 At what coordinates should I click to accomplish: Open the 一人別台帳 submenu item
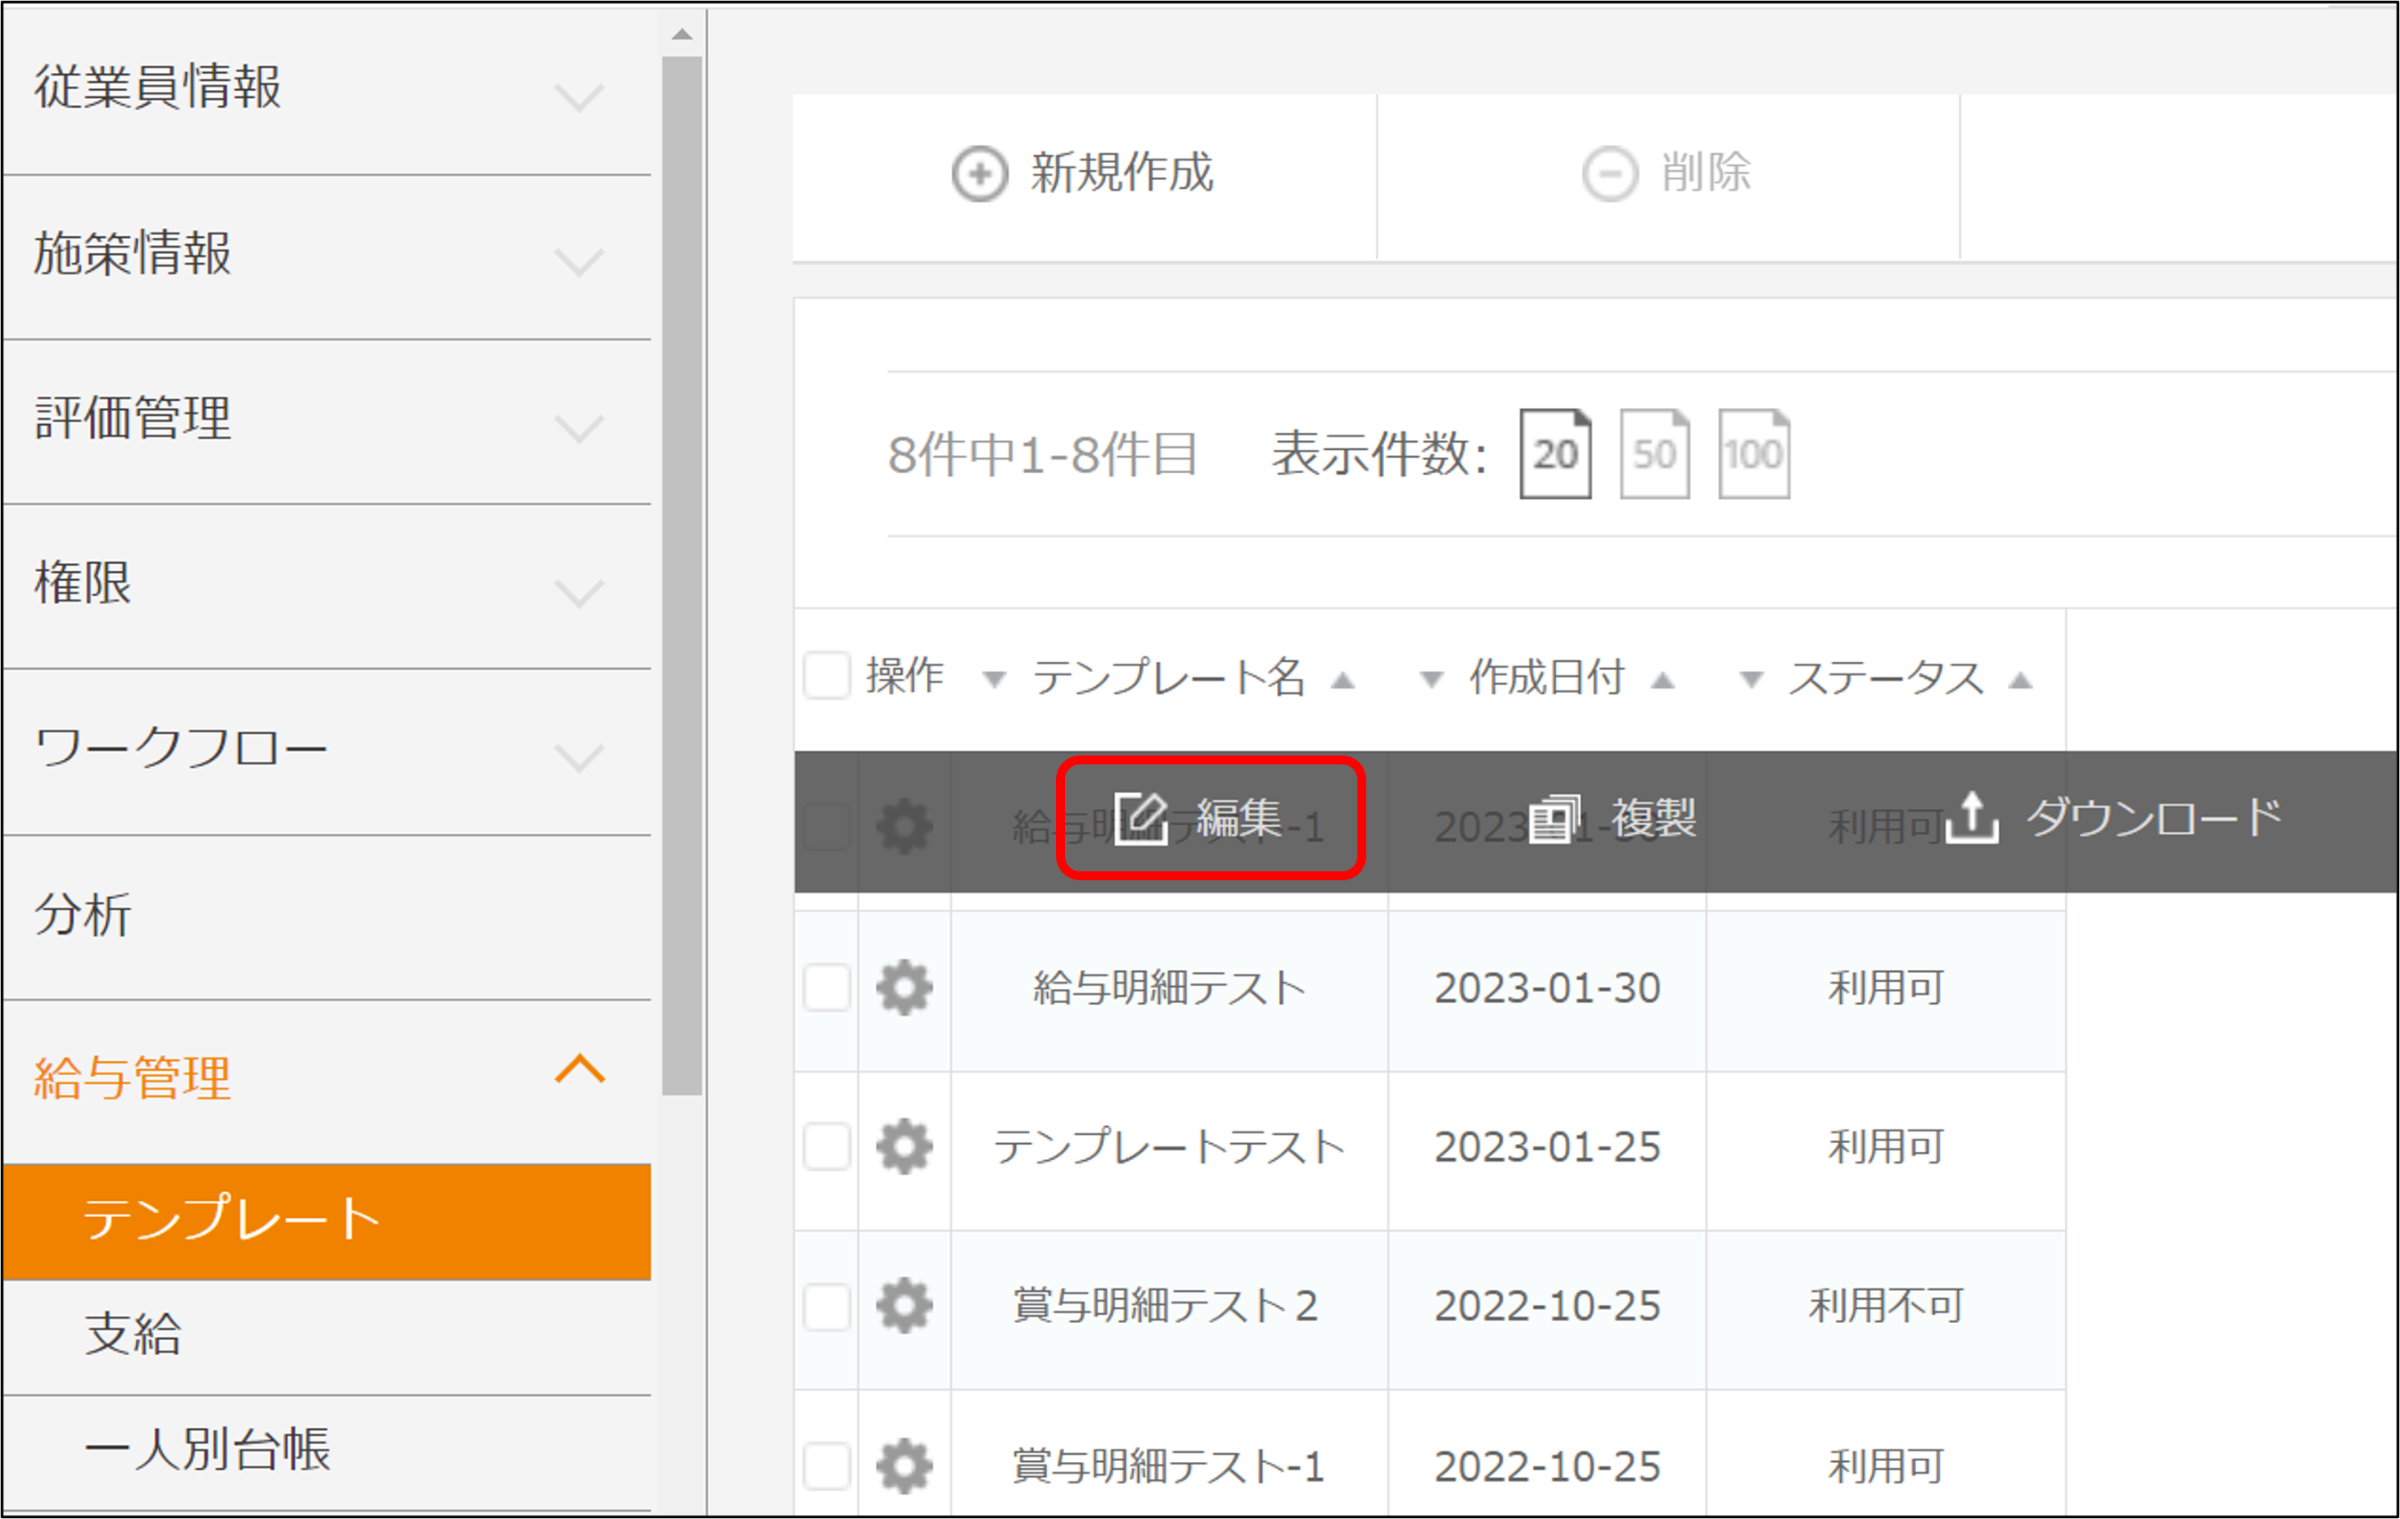208,1450
